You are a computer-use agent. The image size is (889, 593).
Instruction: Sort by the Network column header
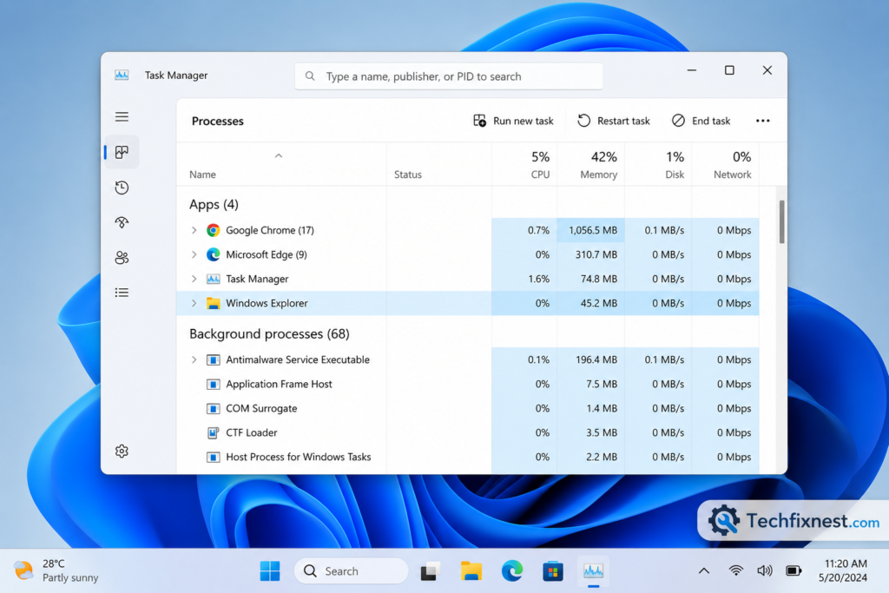pos(726,164)
